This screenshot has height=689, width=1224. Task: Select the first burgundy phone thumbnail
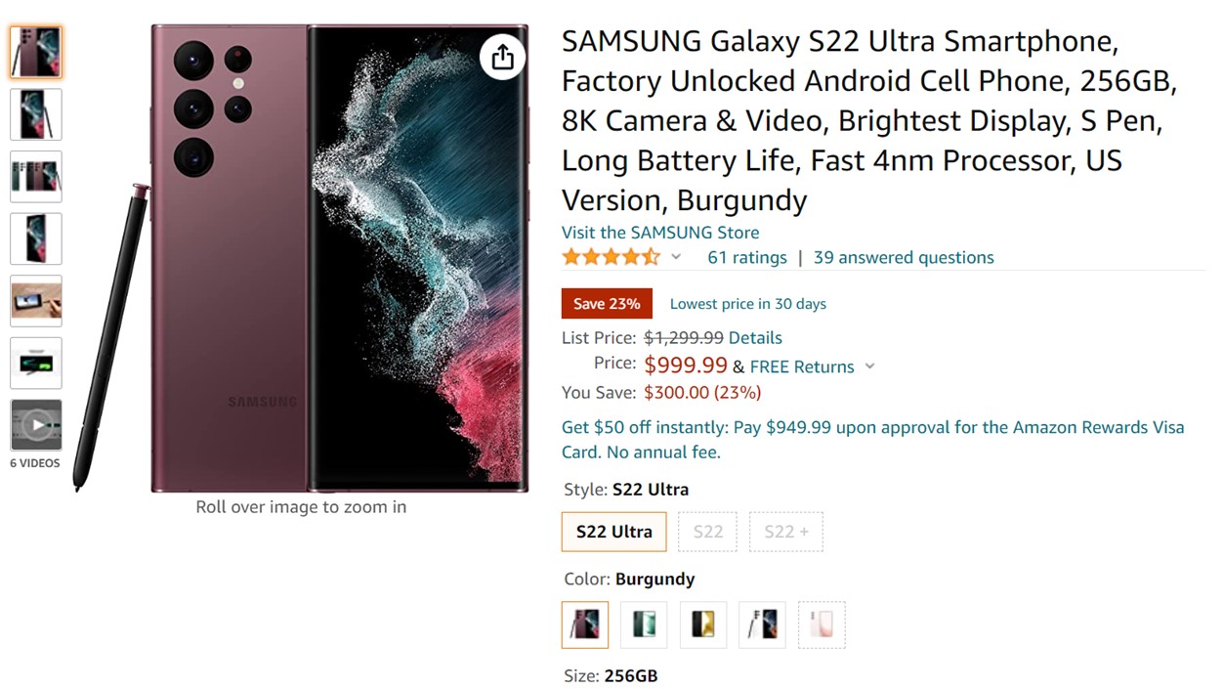(36, 52)
